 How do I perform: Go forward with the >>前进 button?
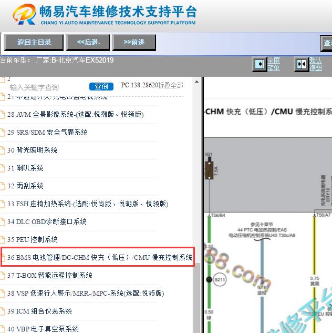coord(134,42)
